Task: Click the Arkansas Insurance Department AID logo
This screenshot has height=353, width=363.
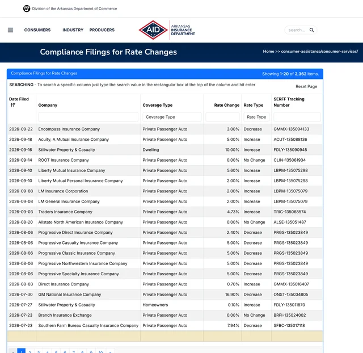Action: point(167,30)
